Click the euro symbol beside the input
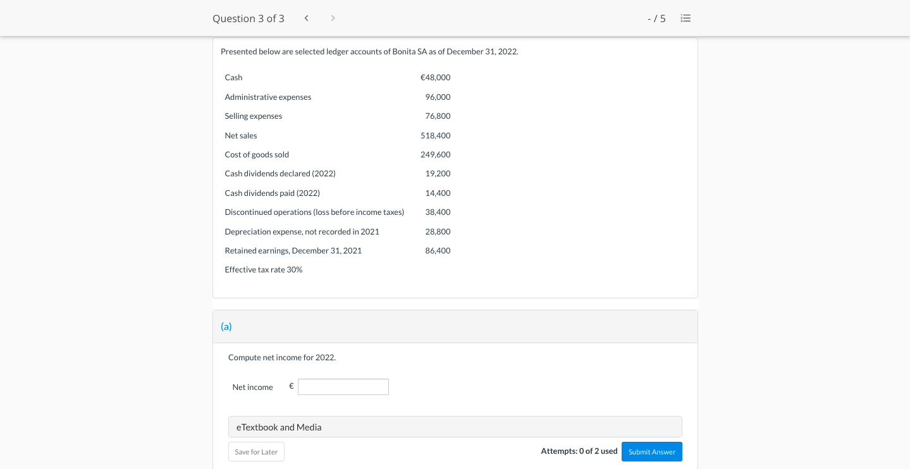 click(x=292, y=386)
